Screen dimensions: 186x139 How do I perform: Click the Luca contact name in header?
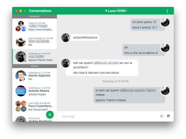pos(112,11)
